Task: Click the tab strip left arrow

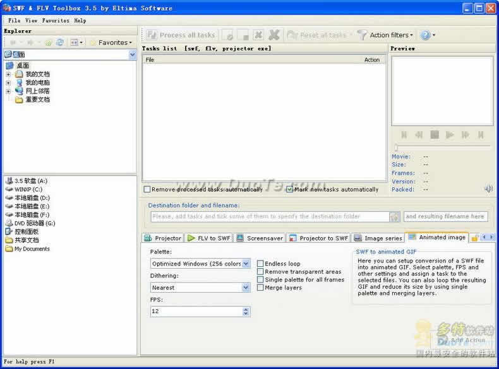Action: (484, 237)
